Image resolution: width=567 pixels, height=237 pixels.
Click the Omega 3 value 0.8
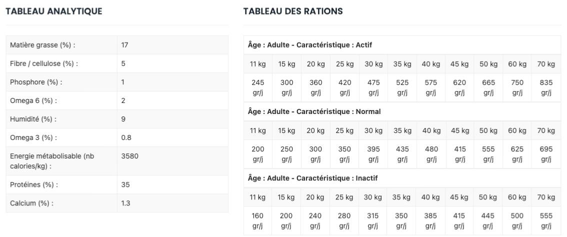(x=126, y=137)
